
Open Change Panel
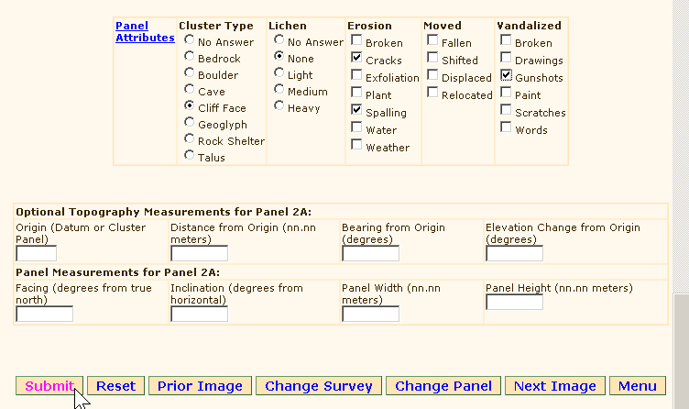(x=443, y=386)
